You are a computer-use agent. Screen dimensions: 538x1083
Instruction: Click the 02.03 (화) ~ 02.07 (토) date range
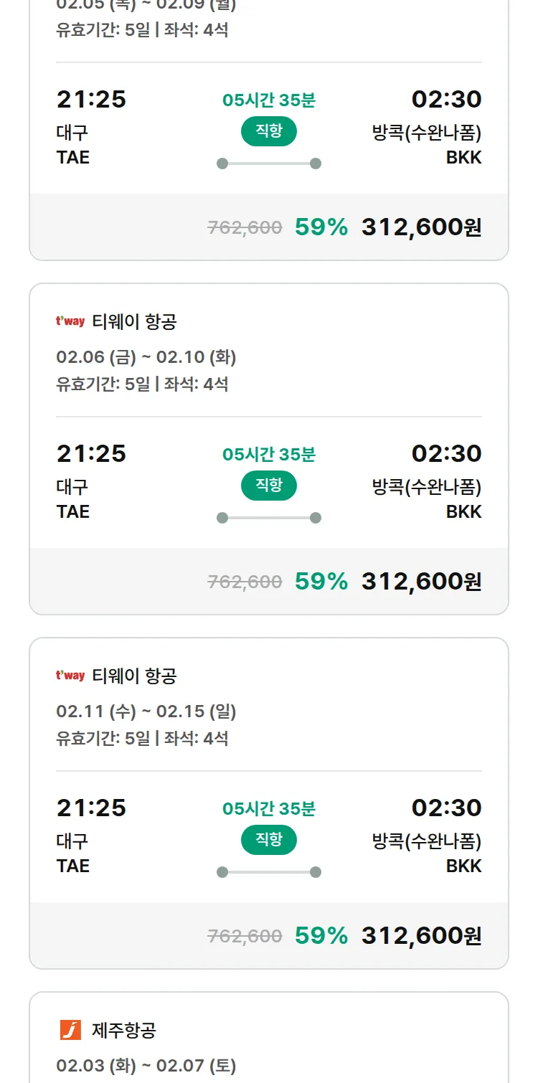tap(146, 1066)
